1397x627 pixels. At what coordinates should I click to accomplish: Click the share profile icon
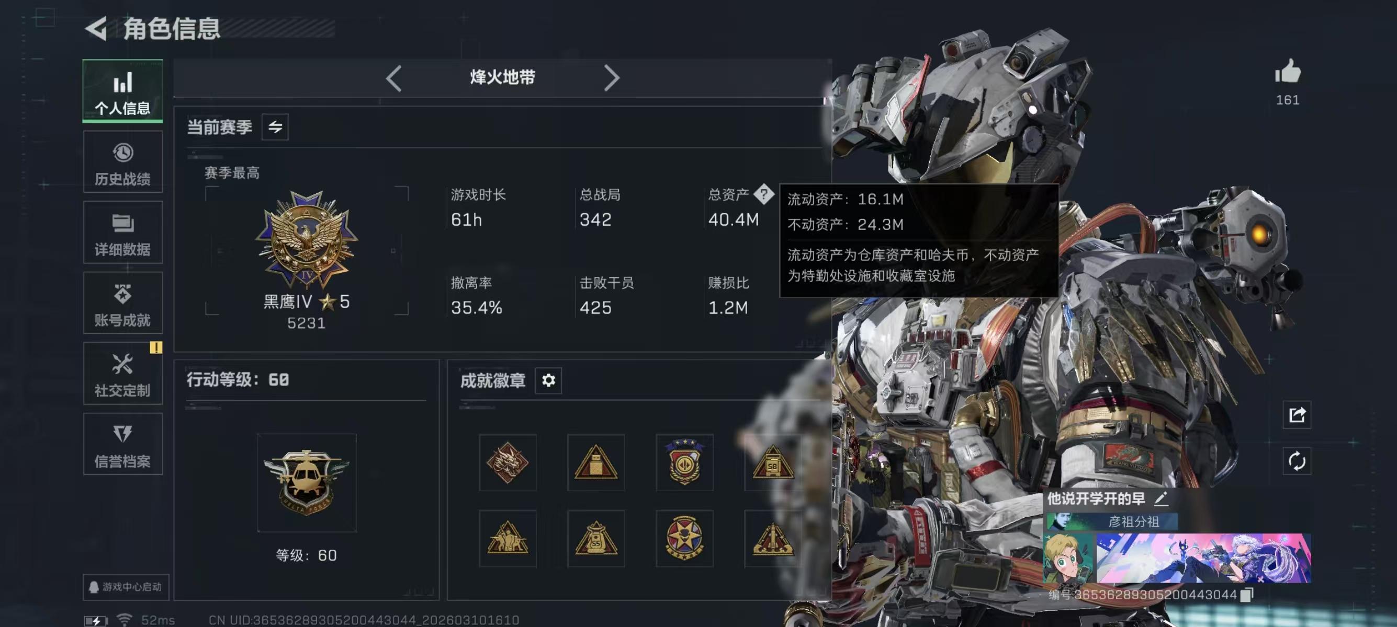pos(1297,415)
